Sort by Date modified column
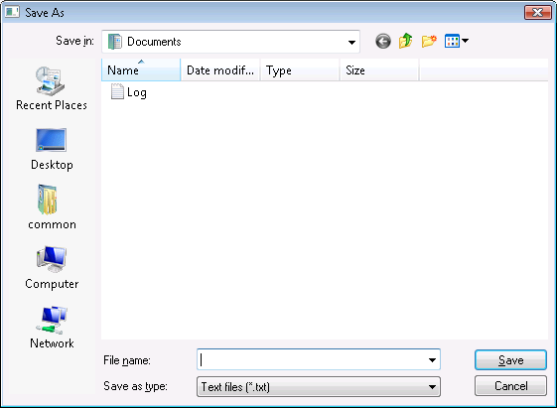This screenshot has width=557, height=408. [x=220, y=69]
